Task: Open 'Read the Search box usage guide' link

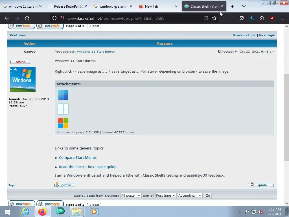Action: click(88, 167)
